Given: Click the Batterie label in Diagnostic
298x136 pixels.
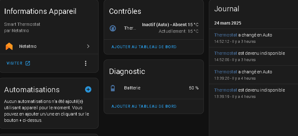Looking at the screenshot, I should coord(132,88).
